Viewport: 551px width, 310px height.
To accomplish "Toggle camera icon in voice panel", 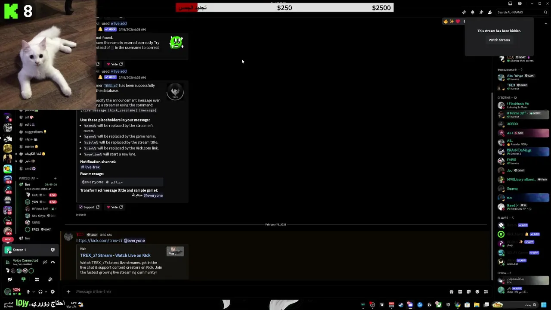I will tap(10, 279).
